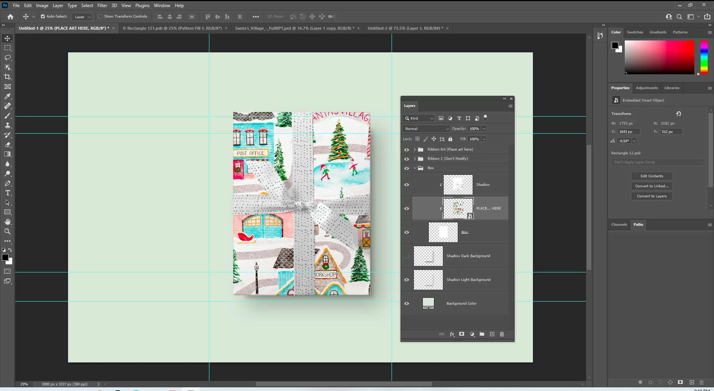Show the Shadow Dark Background layer

[406, 256]
